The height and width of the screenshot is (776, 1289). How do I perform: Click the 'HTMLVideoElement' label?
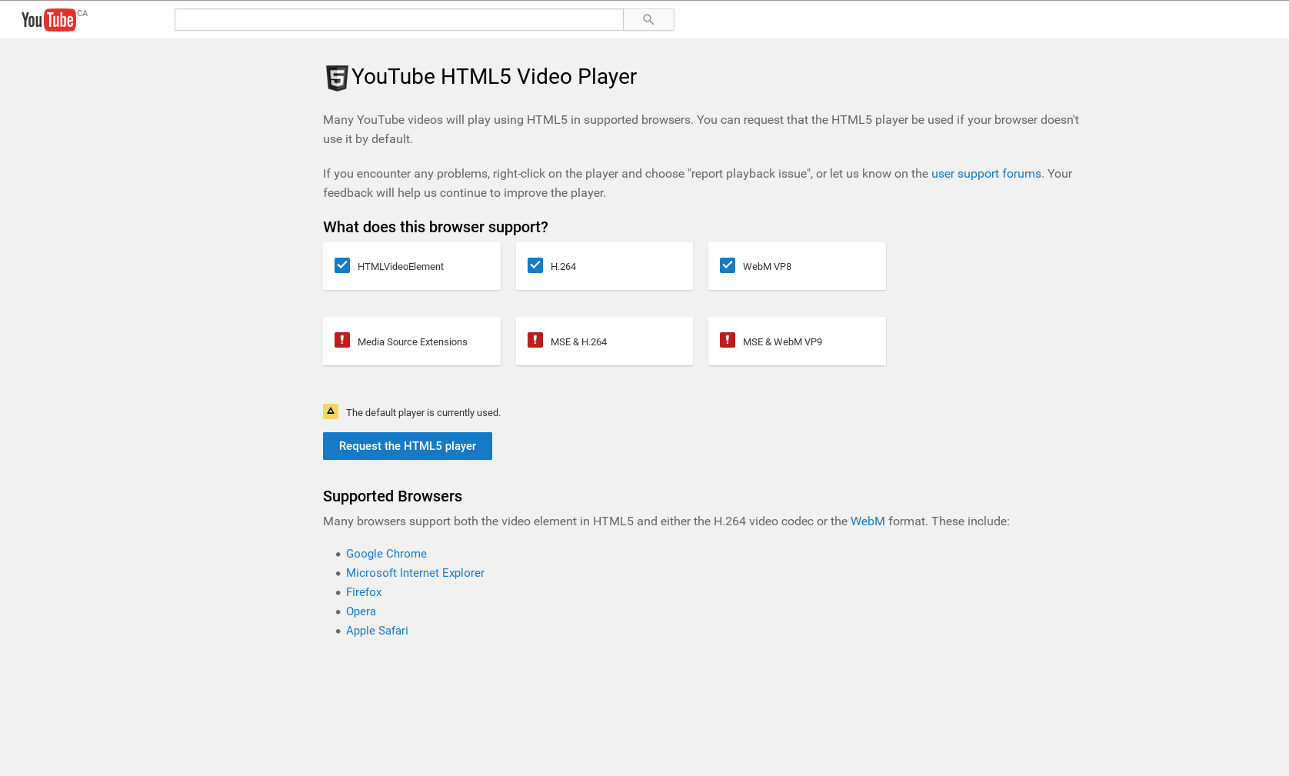tap(401, 267)
